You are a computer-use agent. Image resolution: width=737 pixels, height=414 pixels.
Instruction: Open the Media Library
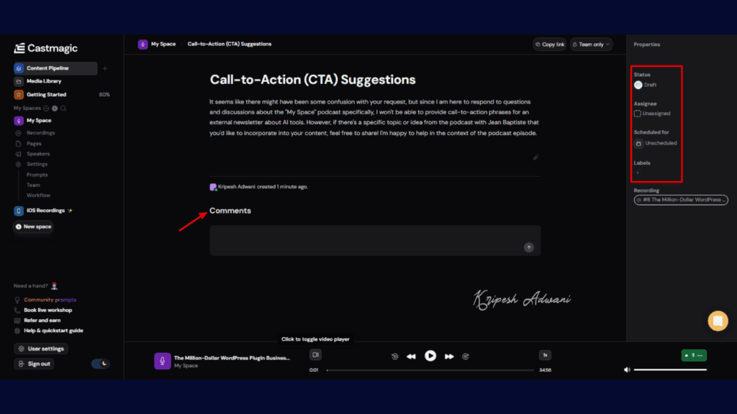click(x=43, y=80)
